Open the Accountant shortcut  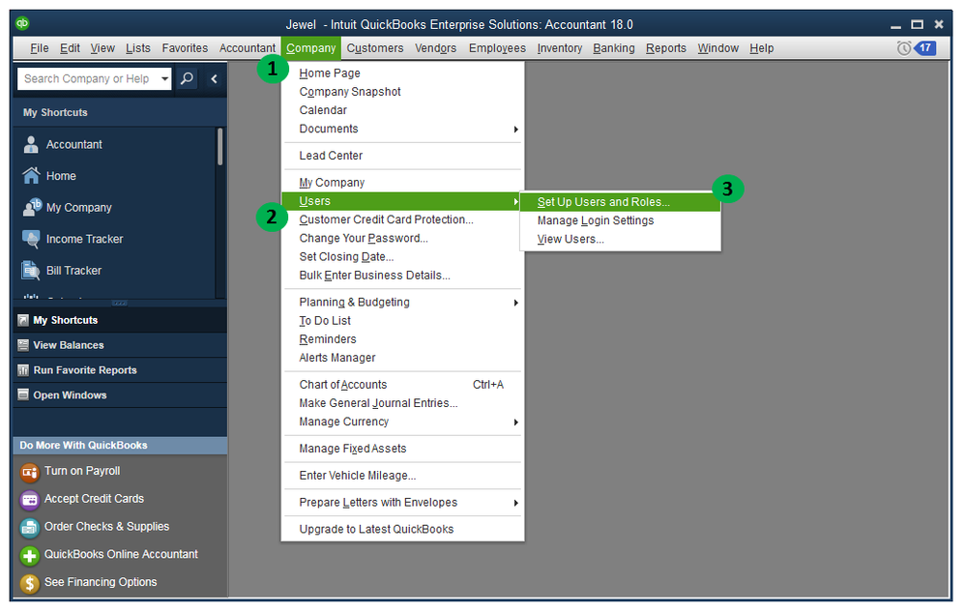coord(73,145)
